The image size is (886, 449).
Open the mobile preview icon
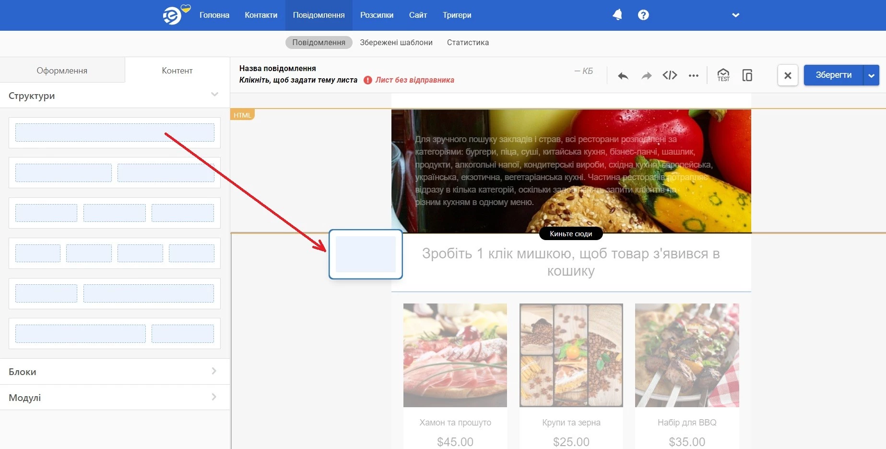[x=747, y=75]
